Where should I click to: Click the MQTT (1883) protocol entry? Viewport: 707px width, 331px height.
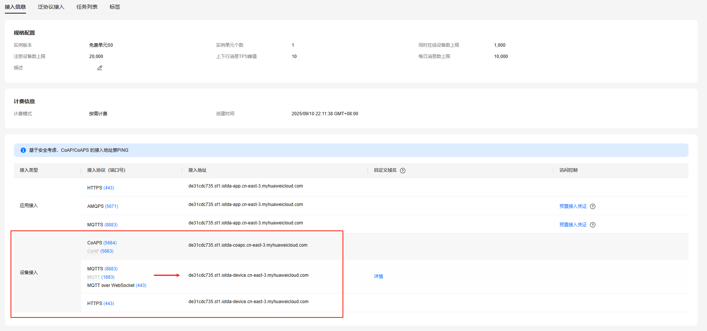point(101,277)
